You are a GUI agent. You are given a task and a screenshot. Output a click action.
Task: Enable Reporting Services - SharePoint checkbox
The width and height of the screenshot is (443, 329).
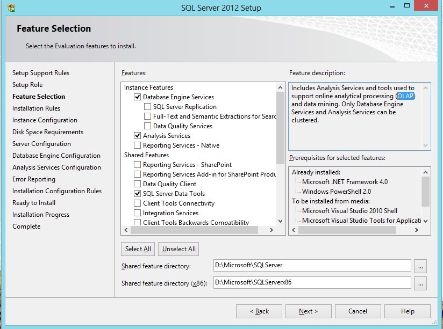(137, 164)
